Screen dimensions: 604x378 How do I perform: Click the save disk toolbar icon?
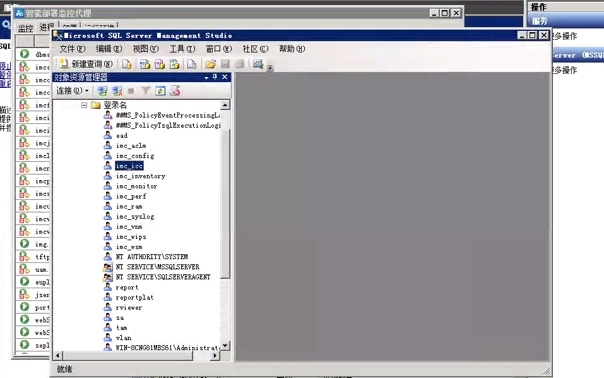225,64
